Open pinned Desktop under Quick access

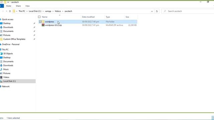tap(7, 23)
